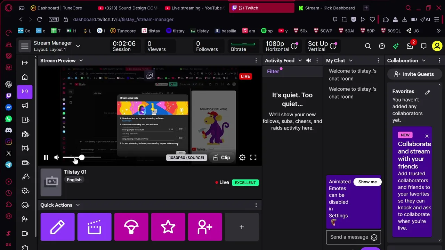Toggle the Opera VPN badge

pos(54,19)
